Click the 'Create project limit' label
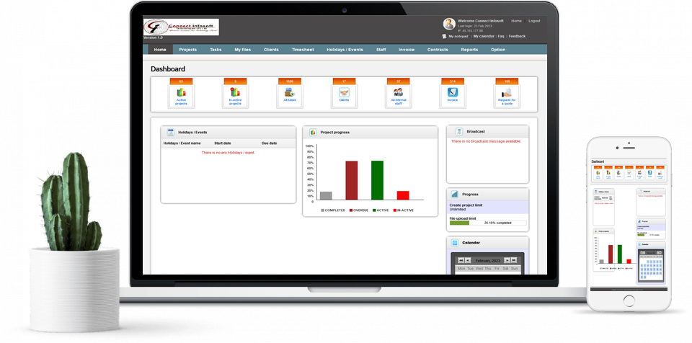This screenshot has width=692, height=343. pos(465,205)
